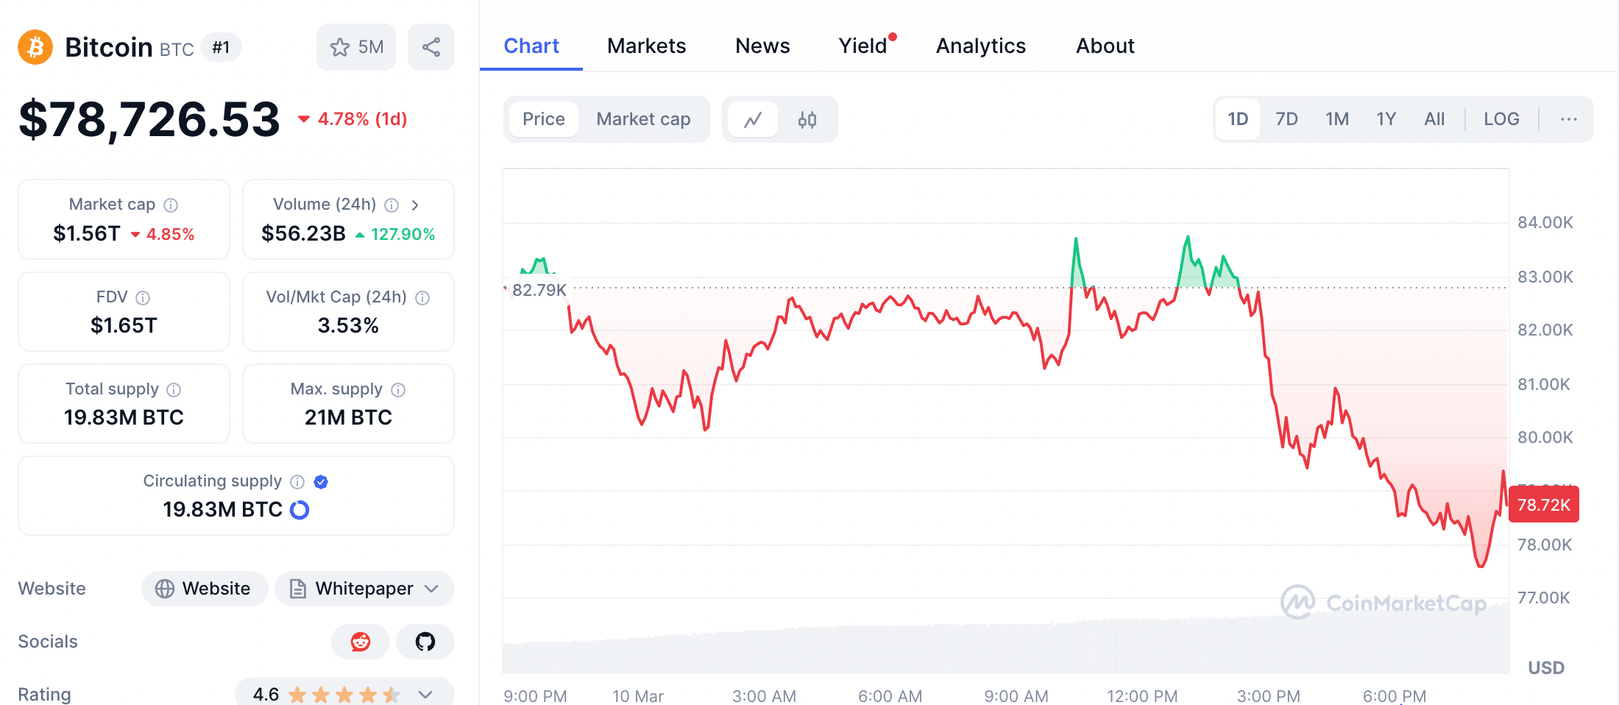Open Total supply info icon
This screenshot has height=705, width=1619.
click(x=174, y=389)
